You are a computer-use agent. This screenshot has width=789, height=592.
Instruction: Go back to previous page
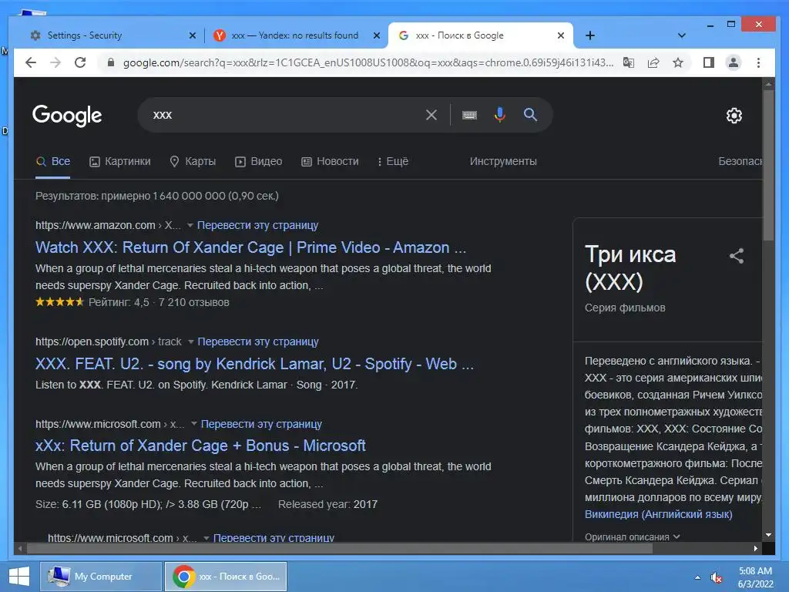[x=31, y=62]
